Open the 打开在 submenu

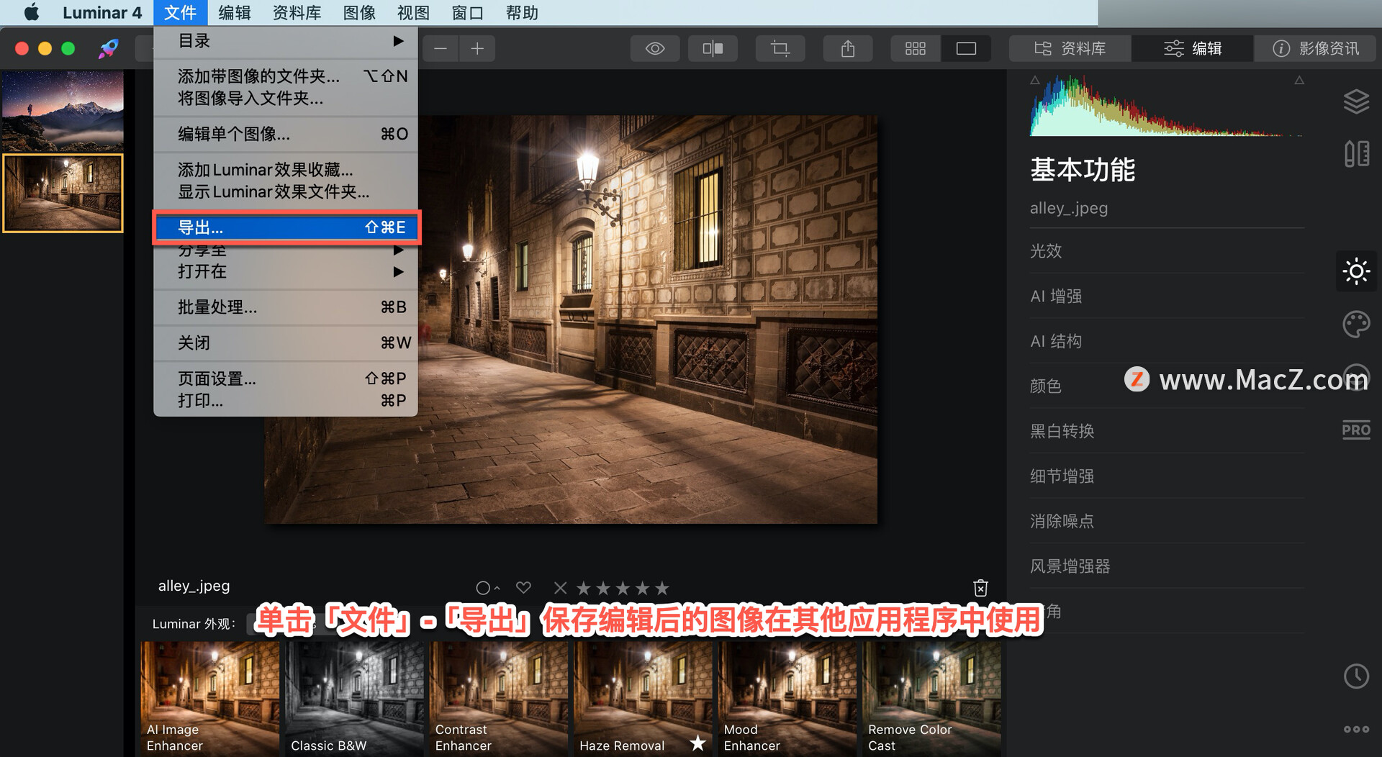[286, 271]
